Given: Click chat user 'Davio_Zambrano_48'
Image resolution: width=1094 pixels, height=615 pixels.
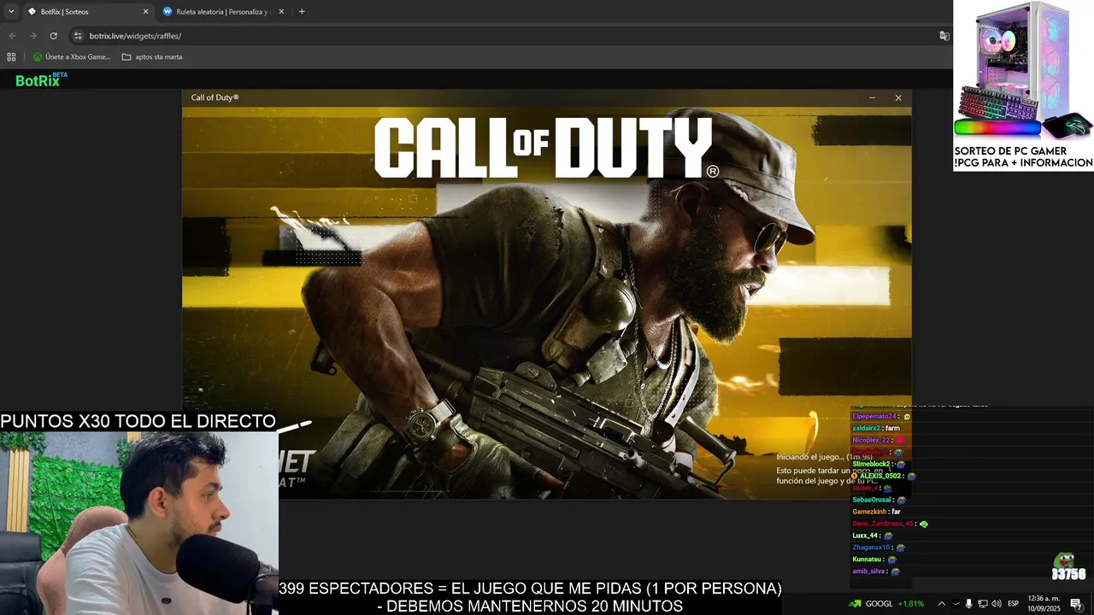Looking at the screenshot, I should click(x=883, y=524).
